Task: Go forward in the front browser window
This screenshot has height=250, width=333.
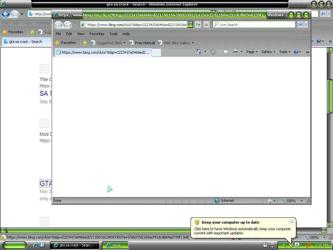Action: [x=68, y=25]
